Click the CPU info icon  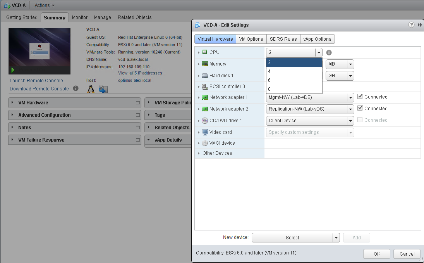point(329,53)
